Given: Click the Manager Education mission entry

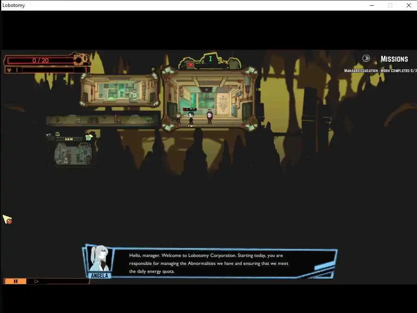Looking at the screenshot, I should (x=380, y=71).
